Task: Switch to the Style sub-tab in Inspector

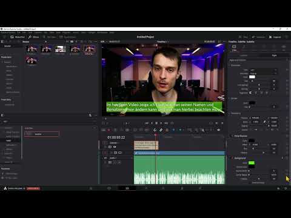Action: tap(274, 56)
